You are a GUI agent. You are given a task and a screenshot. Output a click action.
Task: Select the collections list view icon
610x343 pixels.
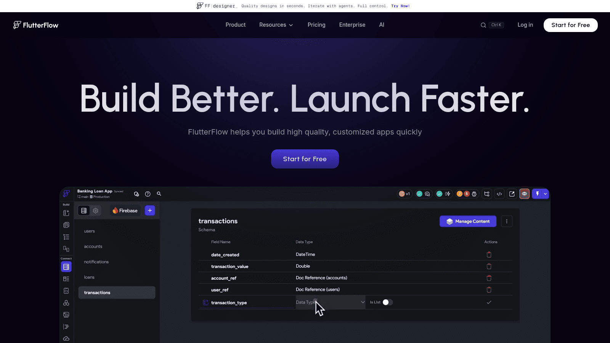84,210
